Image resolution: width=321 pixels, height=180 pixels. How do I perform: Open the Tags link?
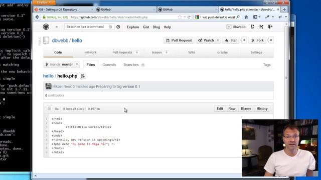tap(267, 64)
